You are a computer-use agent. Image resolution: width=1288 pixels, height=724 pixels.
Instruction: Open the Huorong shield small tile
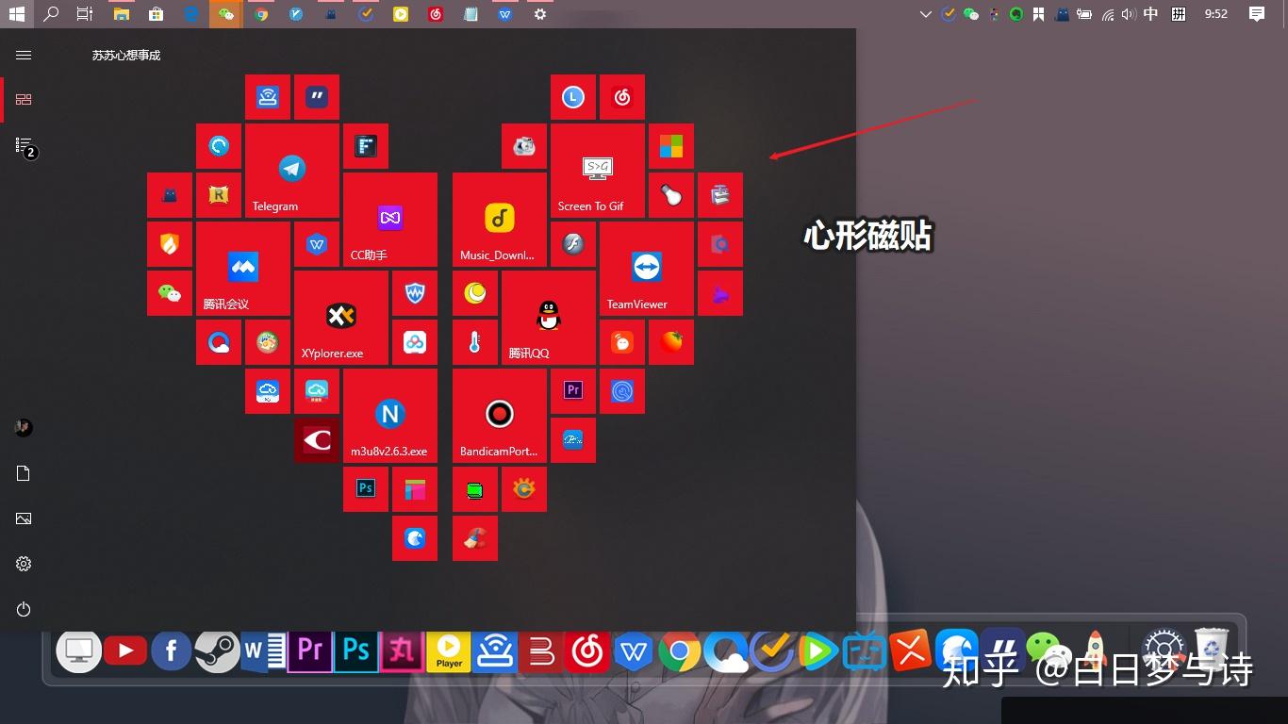pyautogui.click(x=170, y=244)
